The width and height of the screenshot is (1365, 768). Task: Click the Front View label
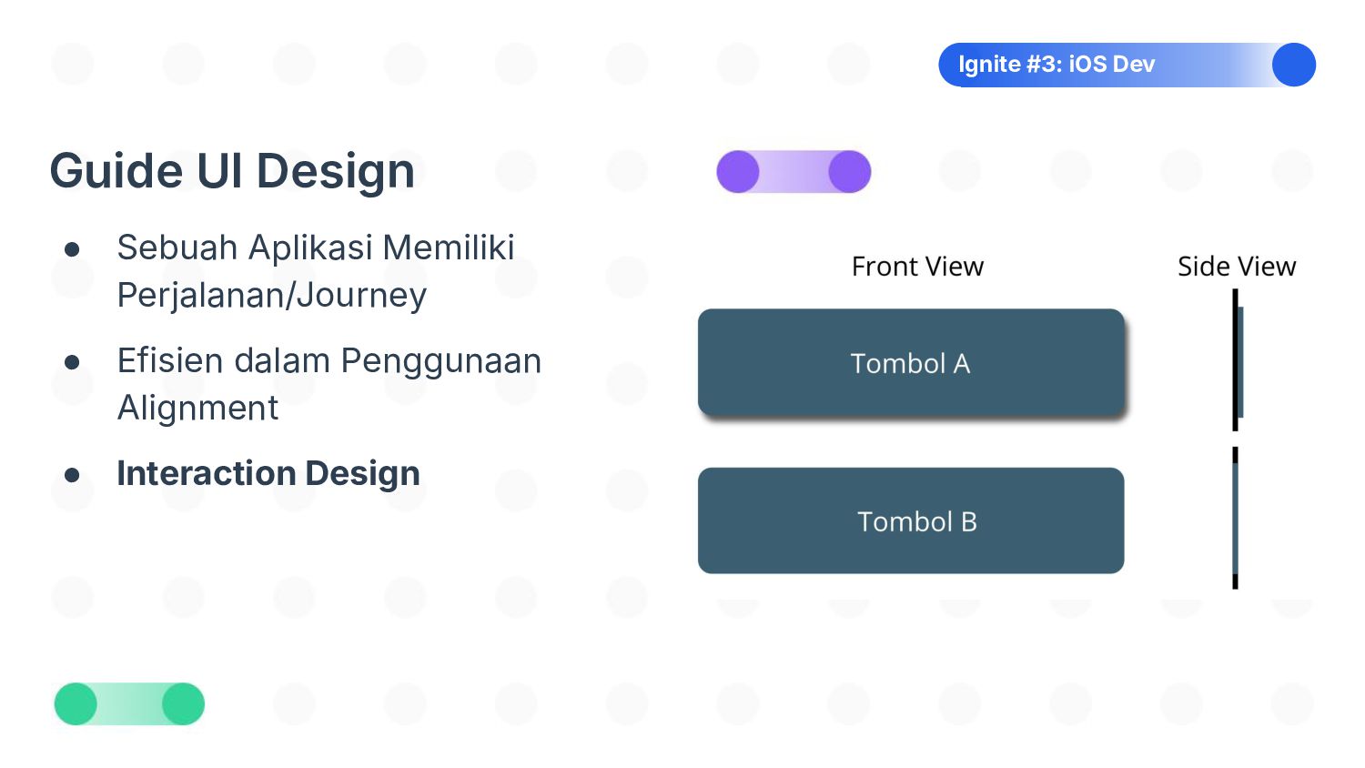pyautogui.click(x=917, y=267)
